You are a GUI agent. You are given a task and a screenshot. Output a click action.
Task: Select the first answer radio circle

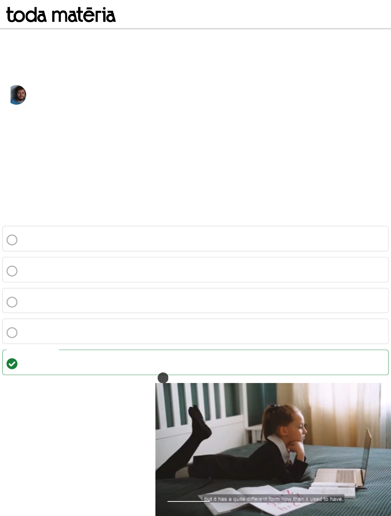(x=12, y=240)
